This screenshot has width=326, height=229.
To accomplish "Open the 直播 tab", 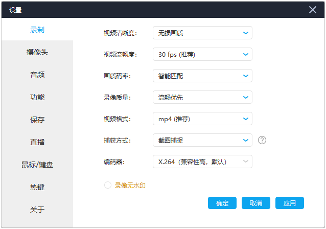I will coord(37,142).
